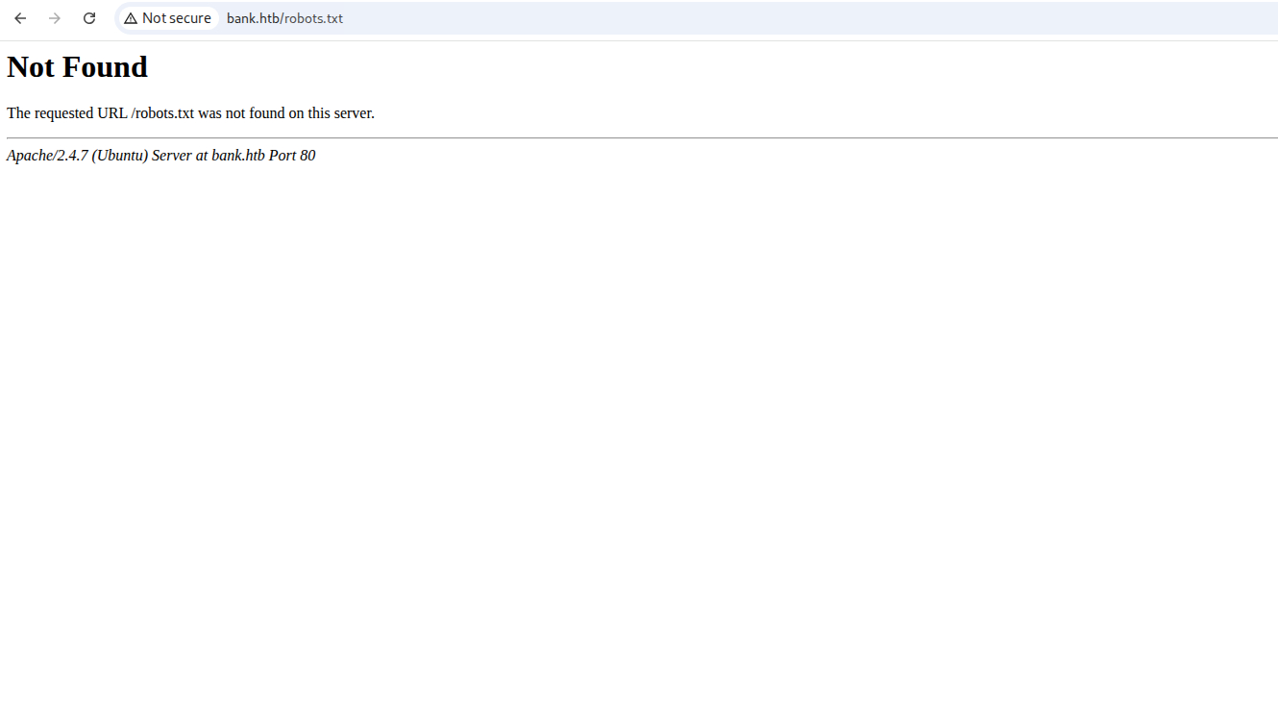Click "The requested URL" text in error message
1278x712 pixels.
(66, 113)
